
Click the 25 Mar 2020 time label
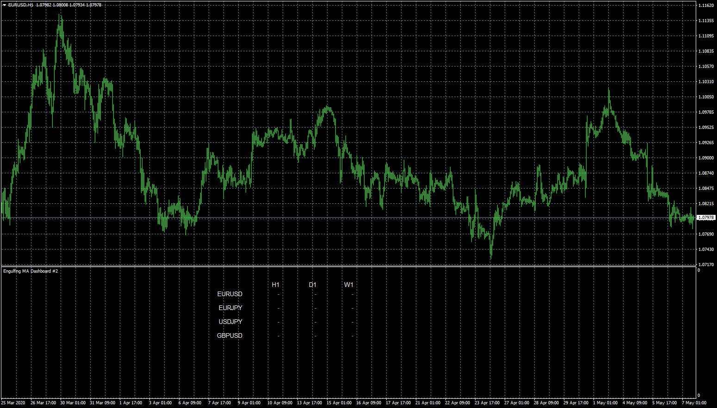(13, 403)
